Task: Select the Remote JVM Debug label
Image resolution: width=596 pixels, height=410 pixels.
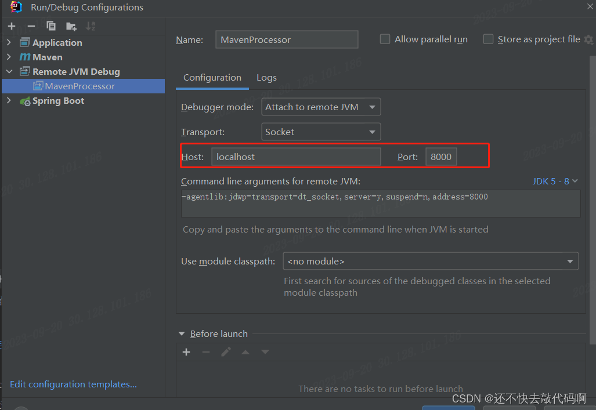Action: click(x=76, y=71)
